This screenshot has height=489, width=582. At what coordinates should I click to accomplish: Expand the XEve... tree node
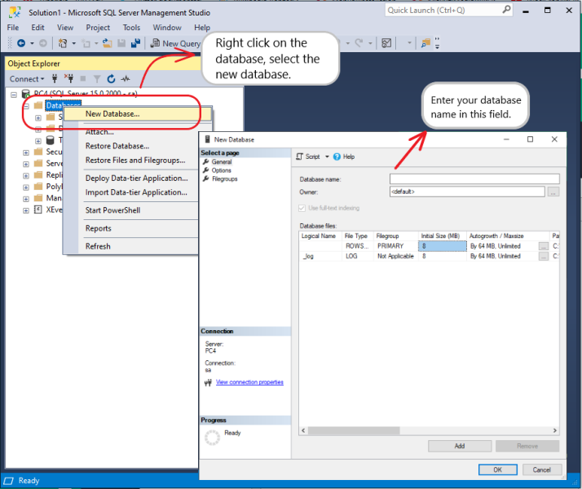coord(25,210)
